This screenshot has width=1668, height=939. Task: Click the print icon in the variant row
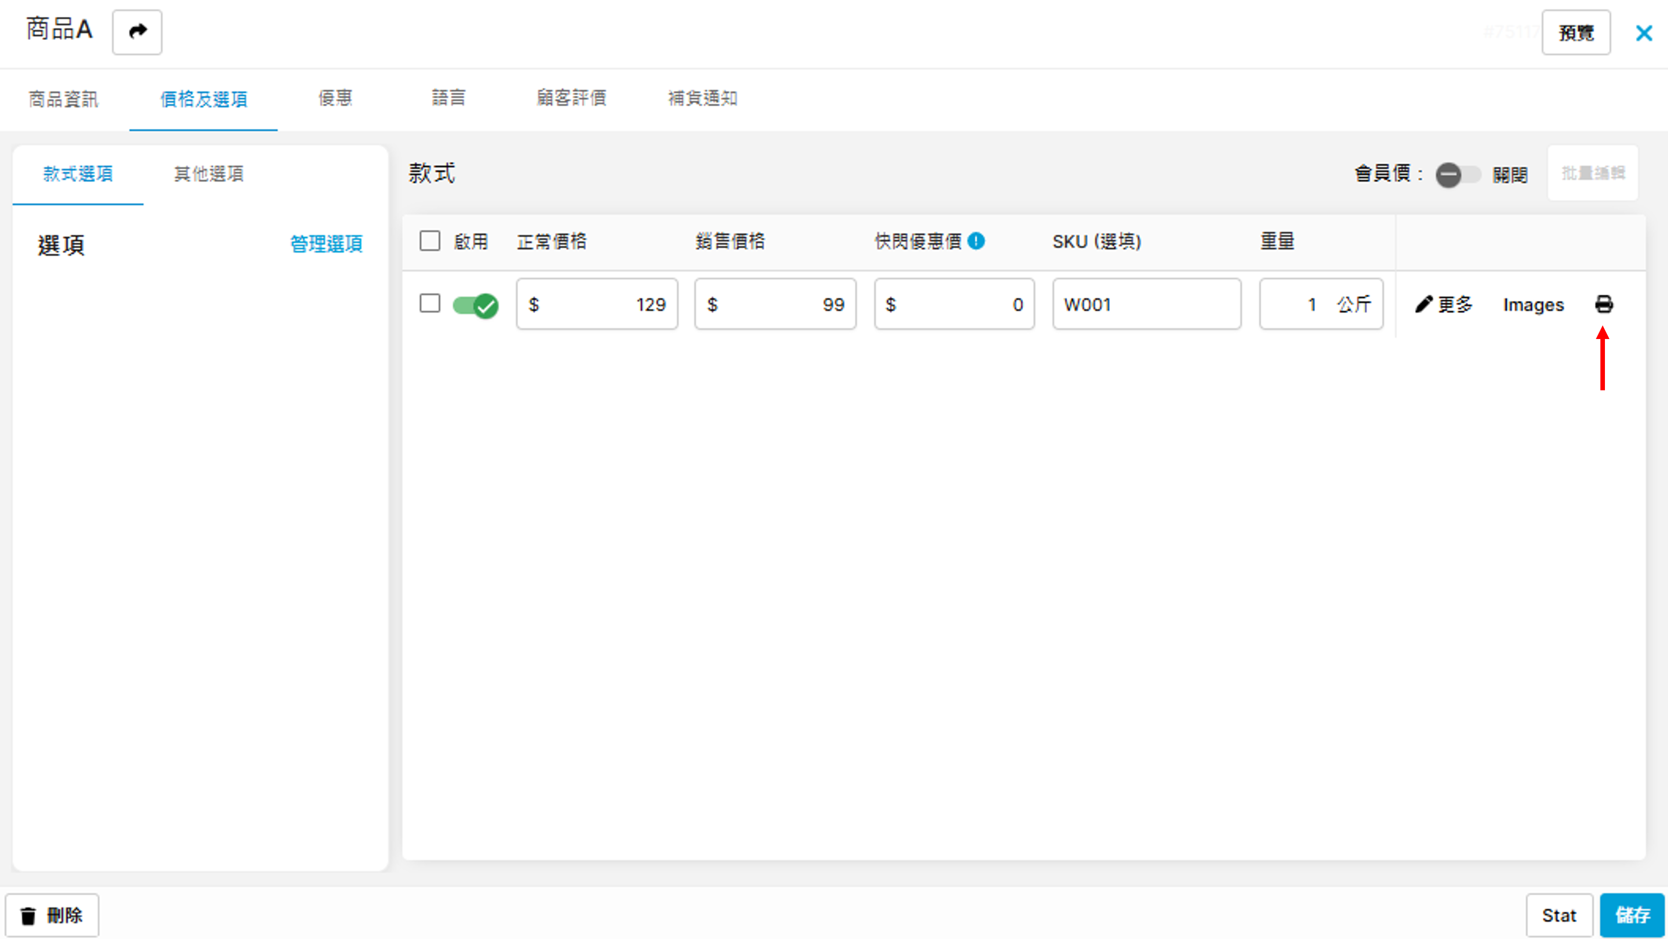click(1603, 305)
